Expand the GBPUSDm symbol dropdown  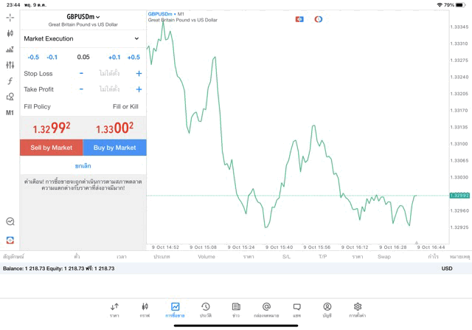83,16
